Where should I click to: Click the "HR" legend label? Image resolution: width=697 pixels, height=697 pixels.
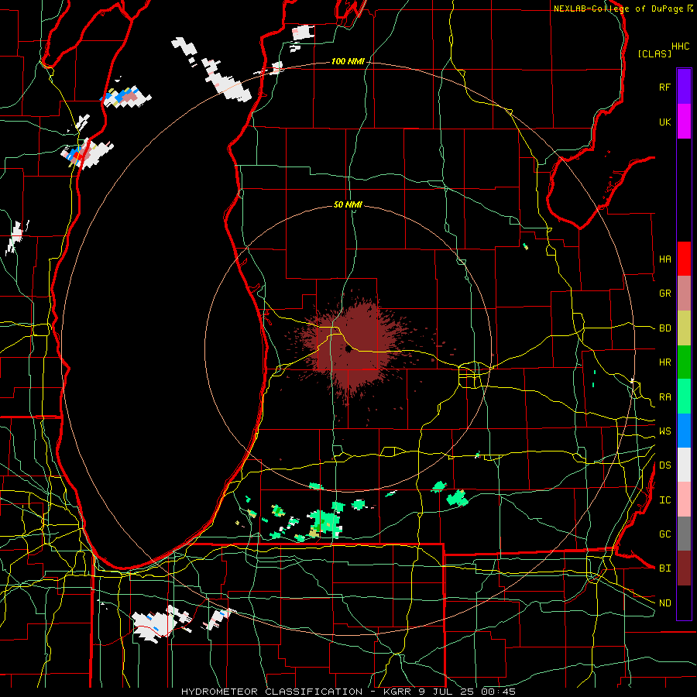[664, 362]
